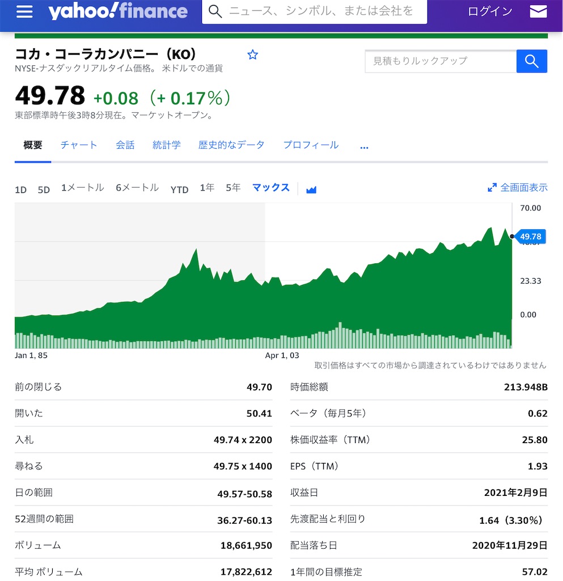Set chart range to 1D
Viewport: 563px width, 581px height.
[21, 190]
